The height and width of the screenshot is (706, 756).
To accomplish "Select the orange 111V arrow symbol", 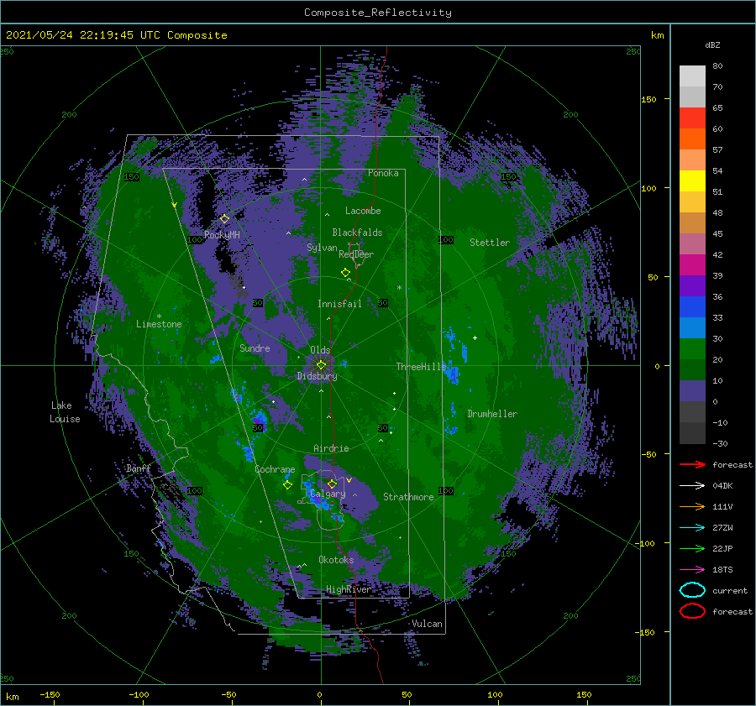I will pyautogui.click(x=692, y=506).
